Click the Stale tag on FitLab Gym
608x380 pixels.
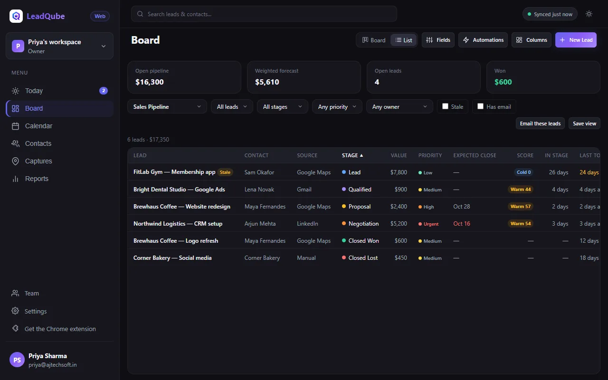click(x=225, y=172)
